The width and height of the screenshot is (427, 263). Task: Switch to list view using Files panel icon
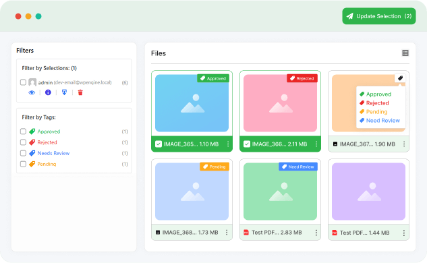coord(405,53)
